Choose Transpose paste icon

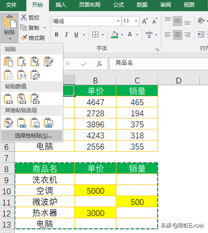35,75
